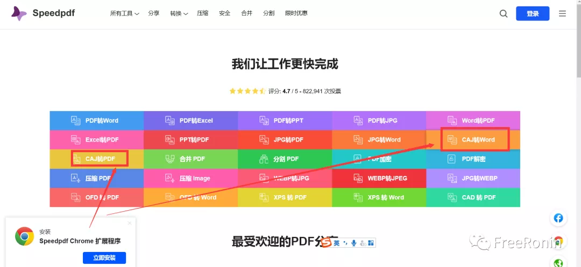Click the 登录 login button
Viewport: 581px width, 267px height.
pos(533,13)
